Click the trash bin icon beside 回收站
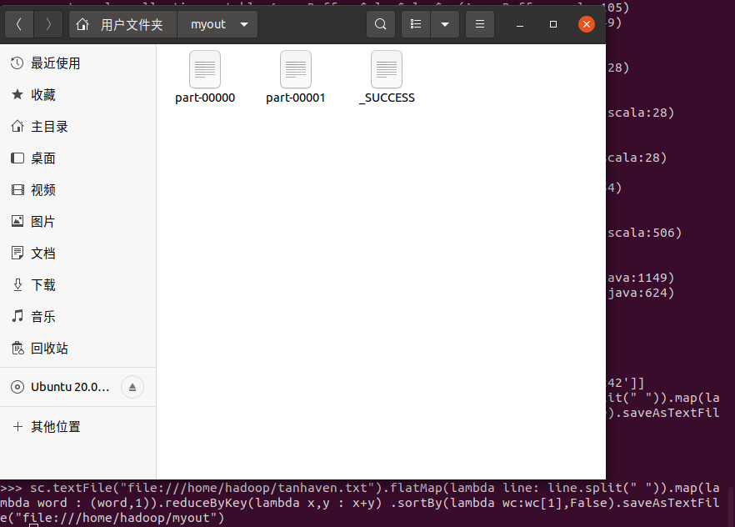The image size is (735, 527). pyautogui.click(x=17, y=348)
